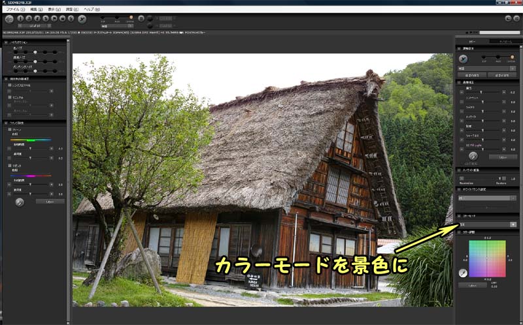Select Auto mode on top toolbar

point(117,18)
